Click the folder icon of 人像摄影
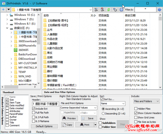163x134 pixels. [45, 34]
